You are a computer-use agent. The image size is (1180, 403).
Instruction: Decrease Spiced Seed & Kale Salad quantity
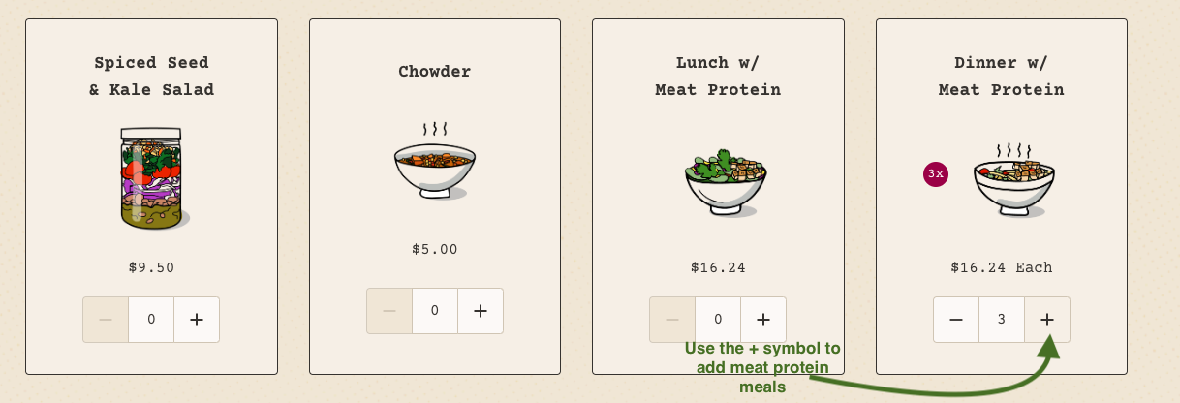pyautogui.click(x=106, y=320)
